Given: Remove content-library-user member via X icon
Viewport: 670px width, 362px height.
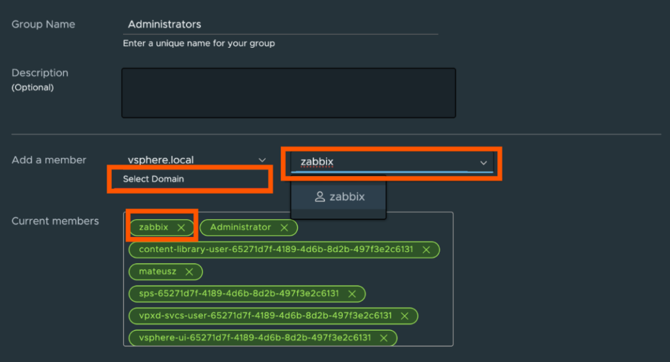Looking at the screenshot, I should (426, 250).
